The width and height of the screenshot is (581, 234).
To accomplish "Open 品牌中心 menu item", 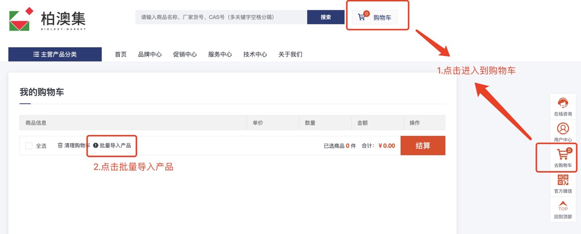I will click(x=150, y=54).
